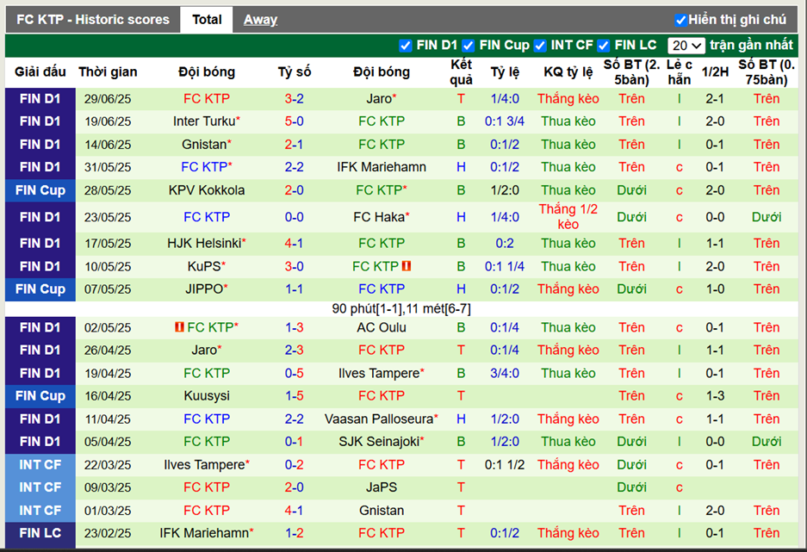
Task: Uncheck the FIN LC filter checkbox
Action: tap(603, 46)
